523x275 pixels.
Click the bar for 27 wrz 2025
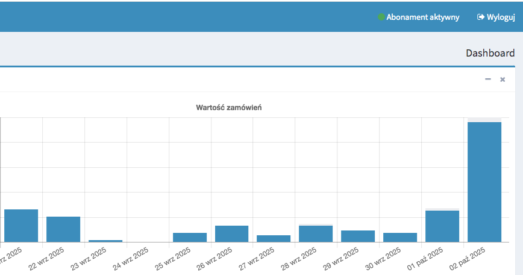click(274, 238)
